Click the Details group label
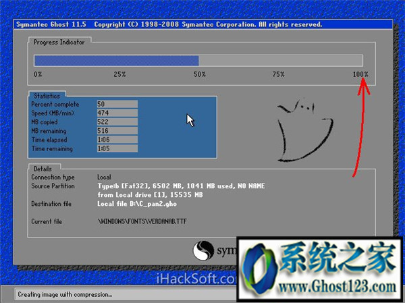405x303 pixels. (x=43, y=169)
